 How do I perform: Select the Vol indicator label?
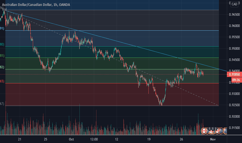4,10
